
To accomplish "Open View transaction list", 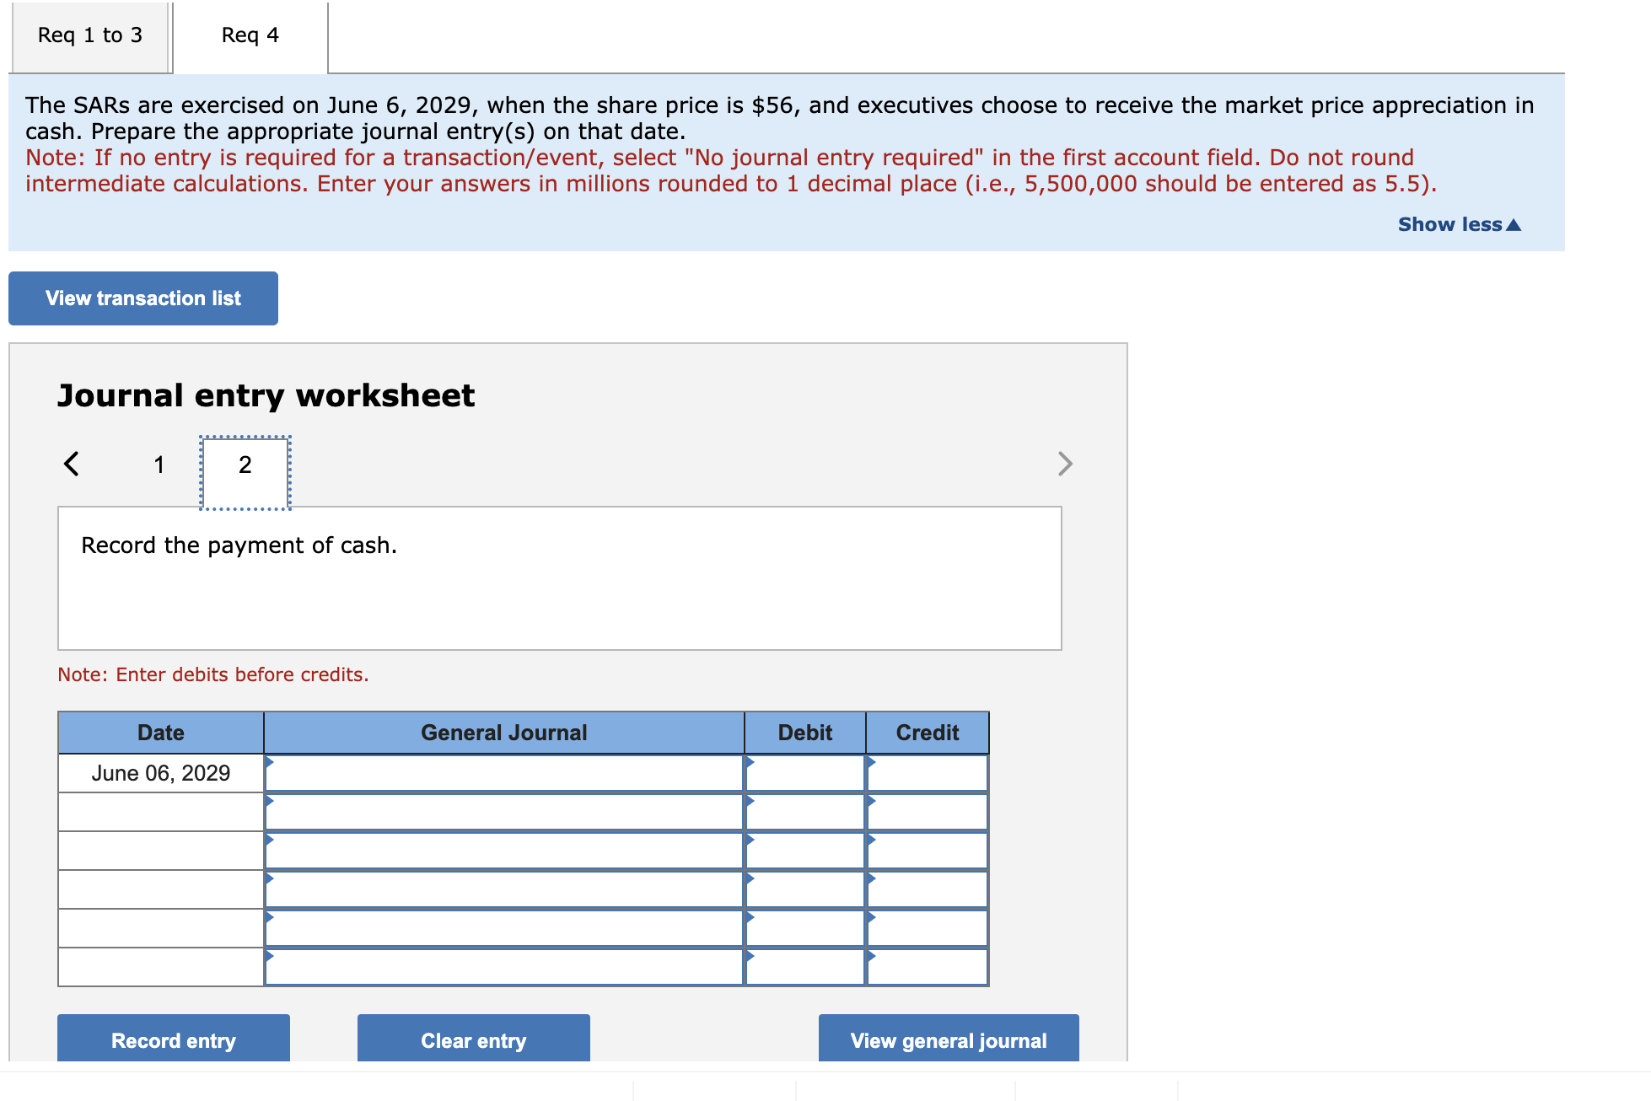I will click(143, 298).
